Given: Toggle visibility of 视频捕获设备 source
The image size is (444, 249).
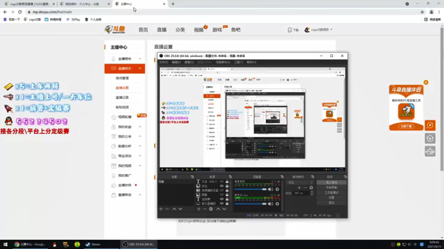Looking at the screenshot, I should tap(221, 190).
